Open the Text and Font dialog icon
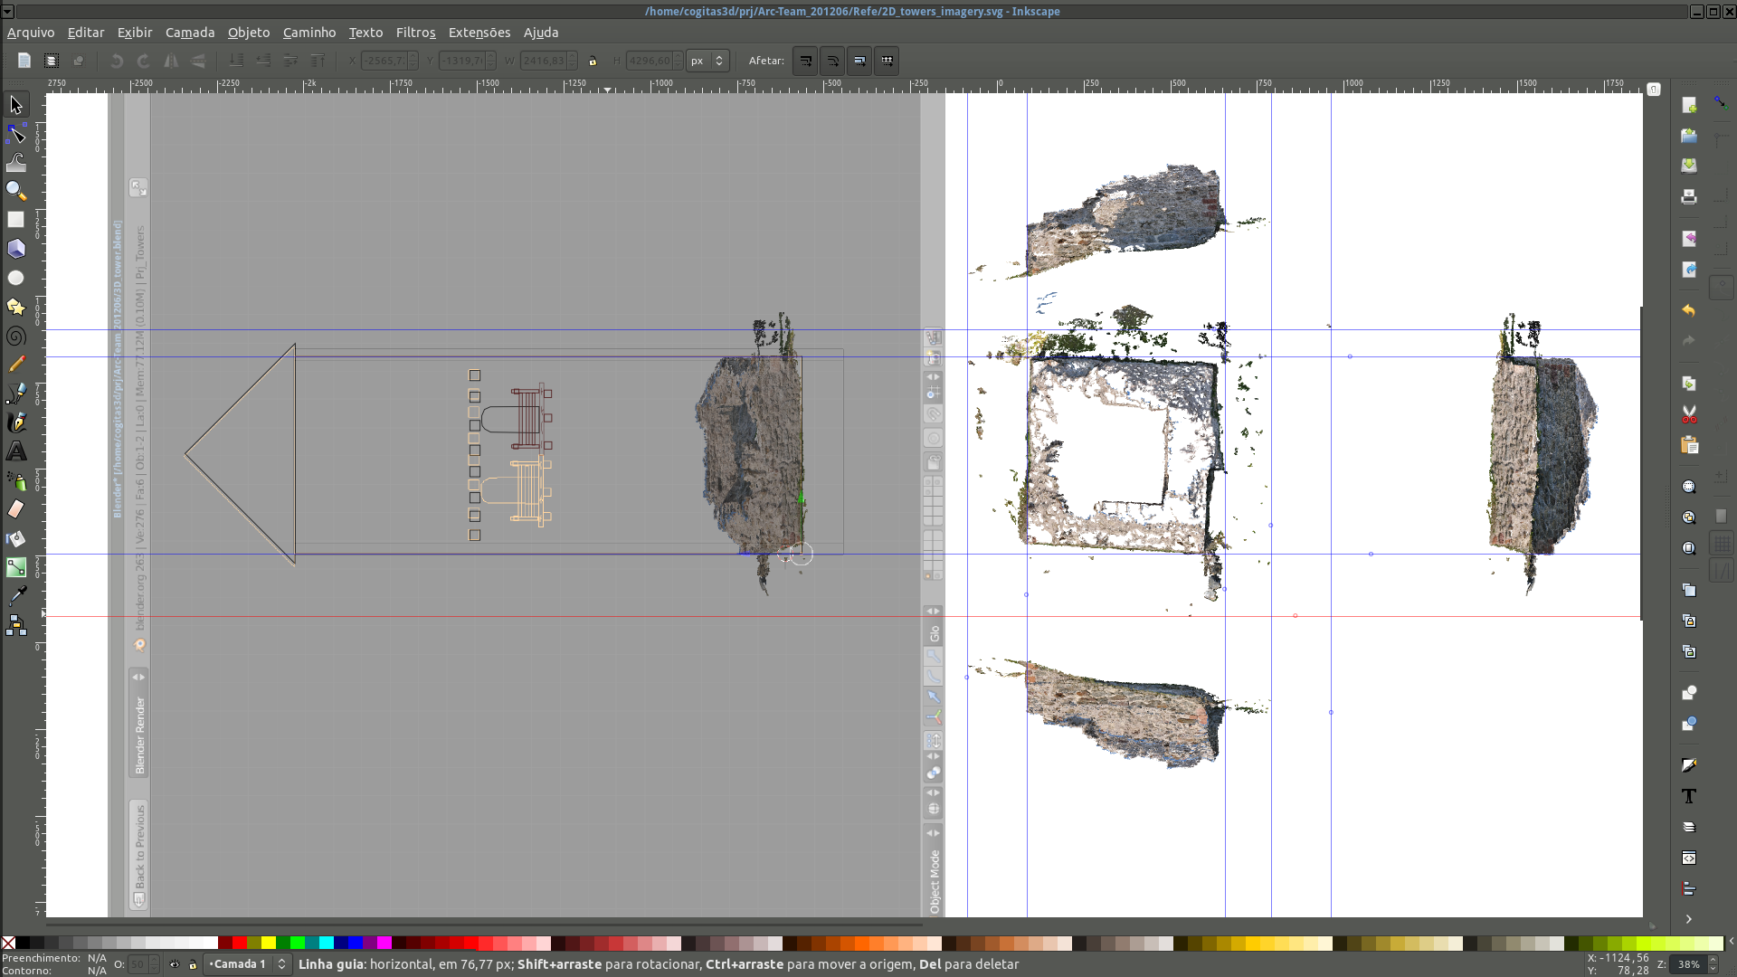The width and height of the screenshot is (1737, 977). [1688, 796]
